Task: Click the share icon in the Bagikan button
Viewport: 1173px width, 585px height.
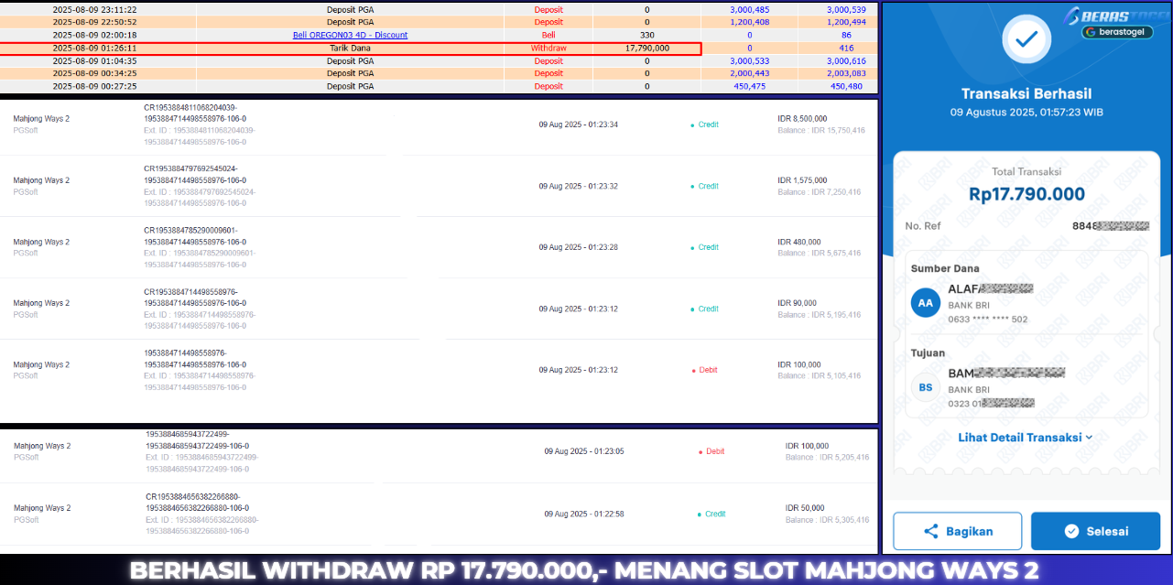Action: [930, 531]
